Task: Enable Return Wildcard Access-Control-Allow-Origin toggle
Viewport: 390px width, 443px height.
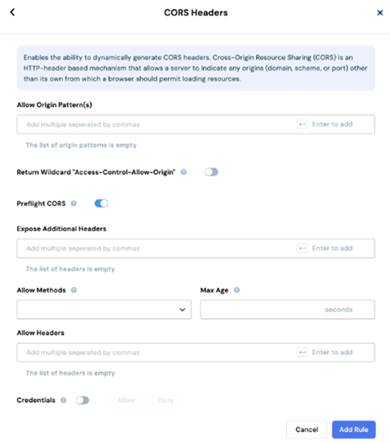Action: [212, 172]
